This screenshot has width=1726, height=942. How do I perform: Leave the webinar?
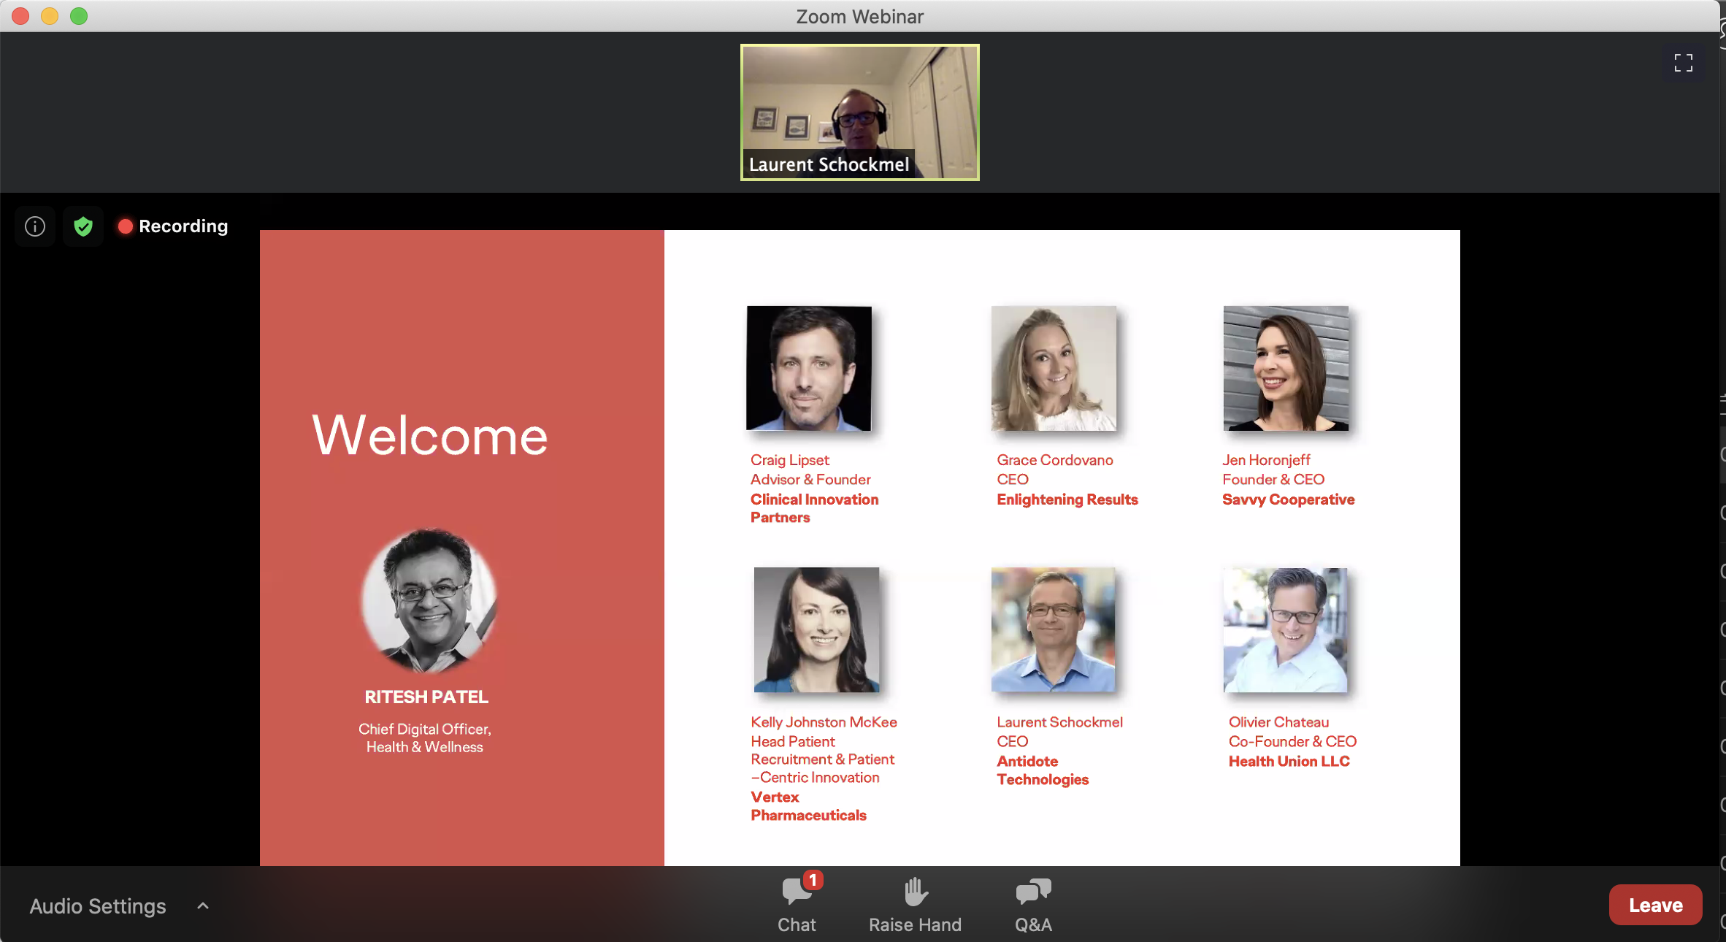(1655, 905)
